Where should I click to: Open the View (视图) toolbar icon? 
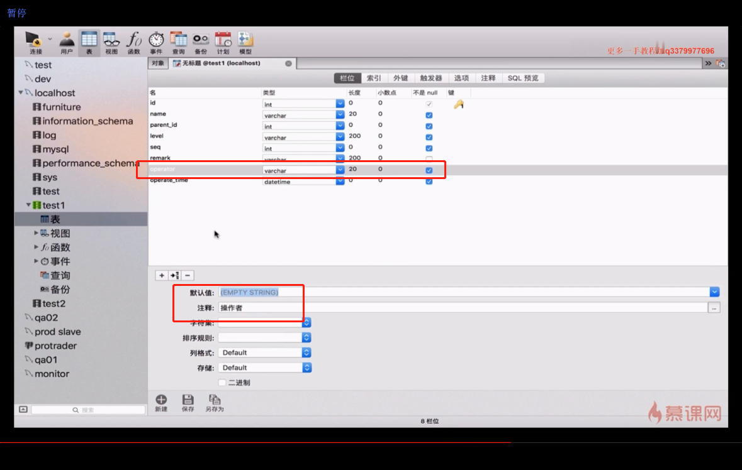111,43
